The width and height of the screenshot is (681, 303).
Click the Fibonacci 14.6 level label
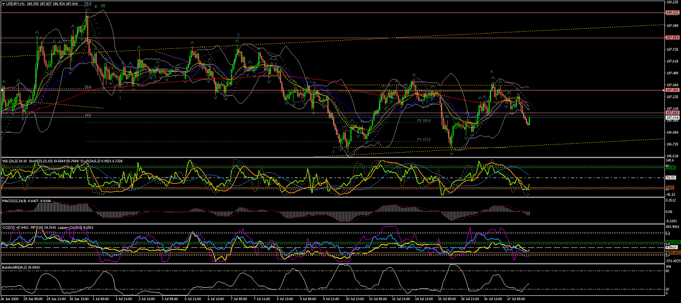88,115
